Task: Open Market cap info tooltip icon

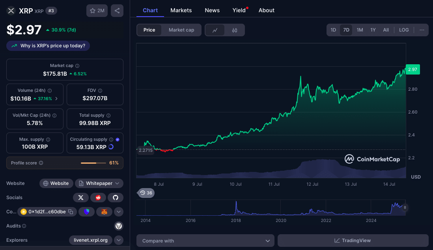Action: pos(77,66)
